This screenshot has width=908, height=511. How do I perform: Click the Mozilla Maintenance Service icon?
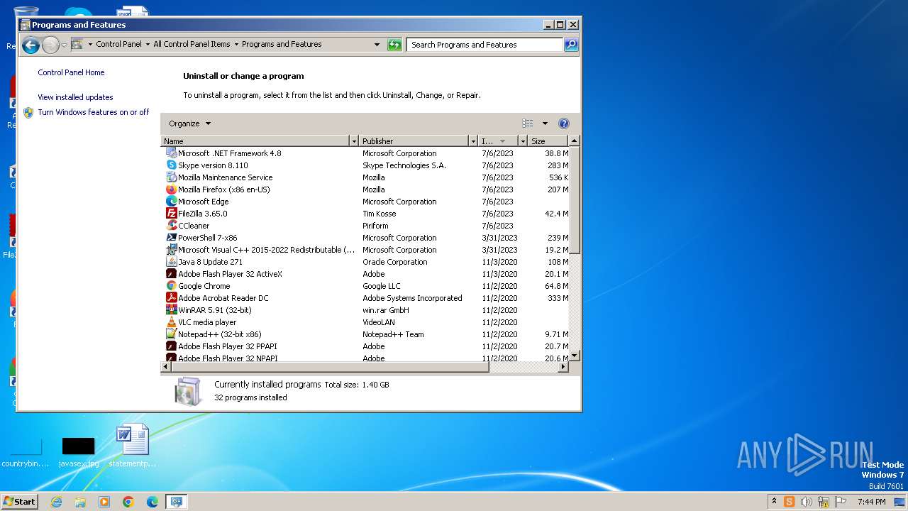pyautogui.click(x=171, y=177)
